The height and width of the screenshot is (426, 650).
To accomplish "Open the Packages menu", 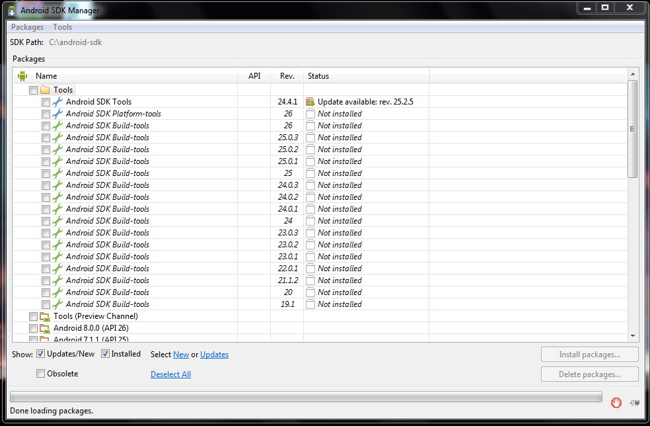I will point(27,27).
